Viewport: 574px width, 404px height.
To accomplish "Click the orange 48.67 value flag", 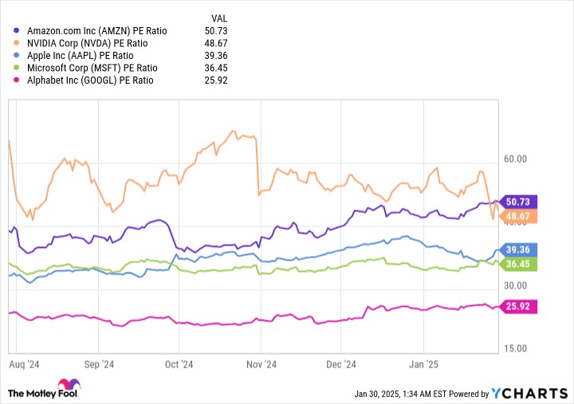I will (x=517, y=216).
